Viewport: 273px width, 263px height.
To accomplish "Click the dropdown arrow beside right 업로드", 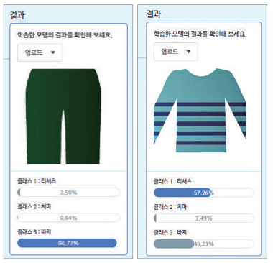I will (188, 52).
